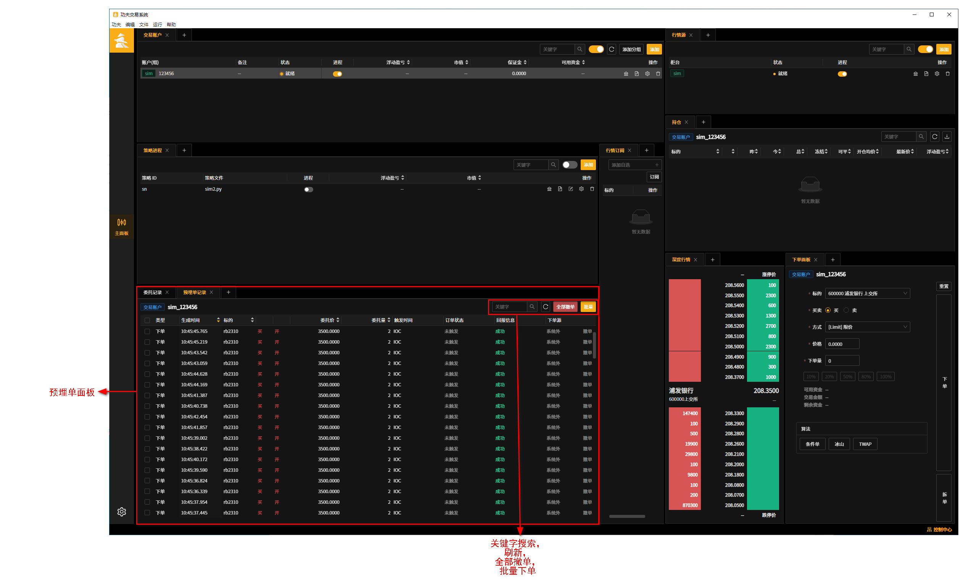Screen dimensions: 979x582
Task: Open bank icon for strategy sn
Action: pyautogui.click(x=549, y=189)
